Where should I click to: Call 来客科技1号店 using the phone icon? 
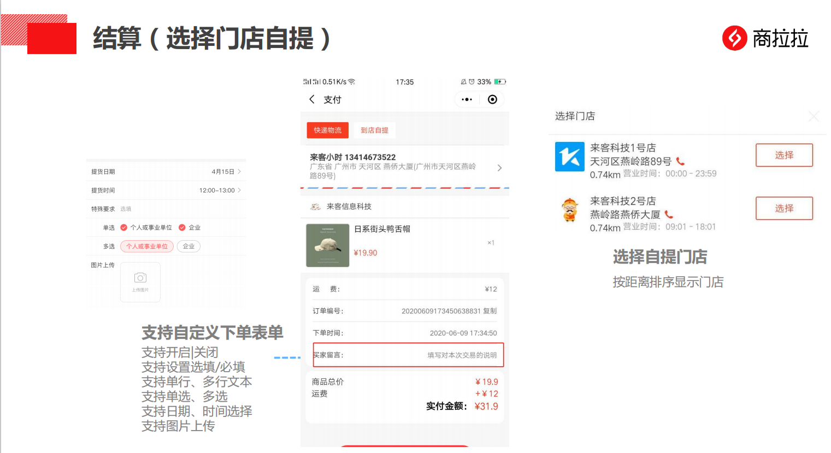coord(680,161)
